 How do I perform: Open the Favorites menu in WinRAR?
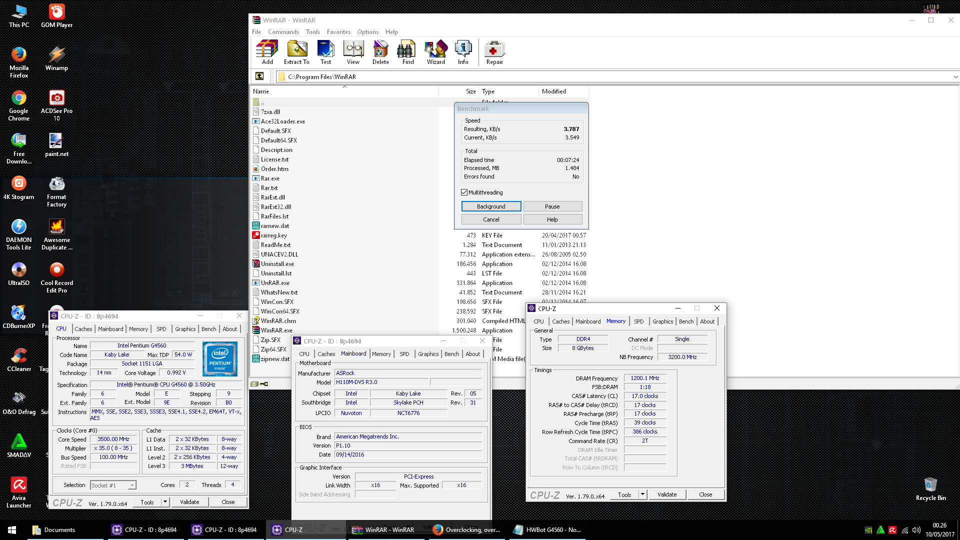(x=338, y=31)
